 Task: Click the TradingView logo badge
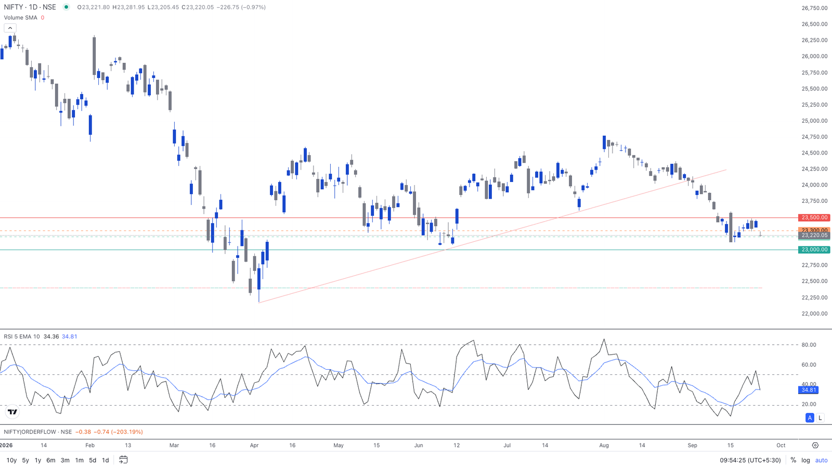(12, 412)
